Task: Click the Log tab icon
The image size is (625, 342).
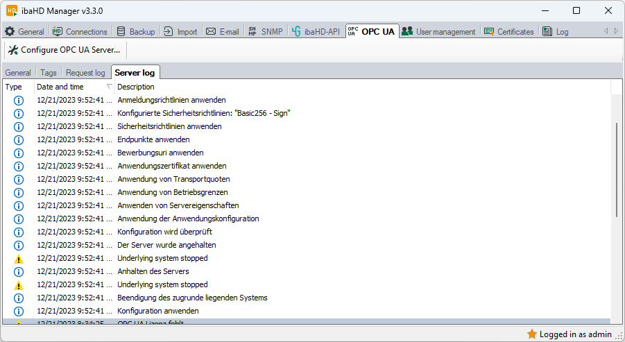Action: coord(547,32)
